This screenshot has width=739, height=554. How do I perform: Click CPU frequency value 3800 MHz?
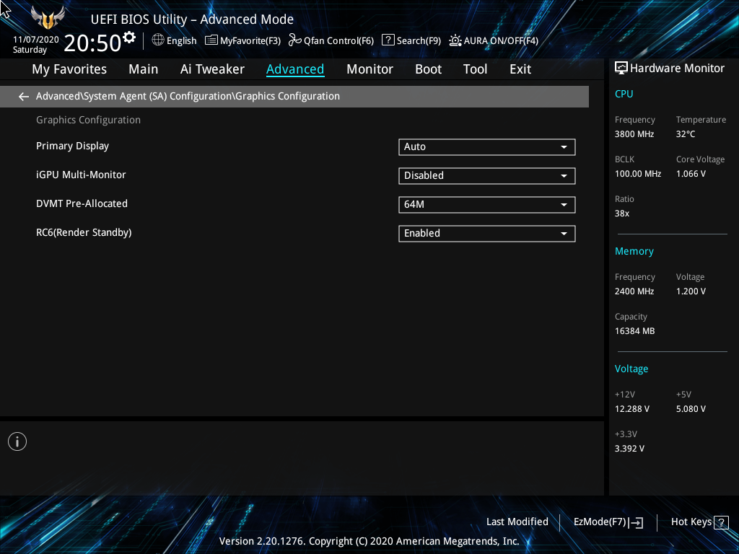pos(634,134)
